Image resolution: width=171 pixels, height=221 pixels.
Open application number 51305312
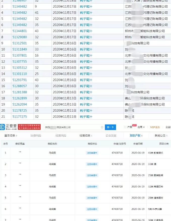click(x=20, y=68)
